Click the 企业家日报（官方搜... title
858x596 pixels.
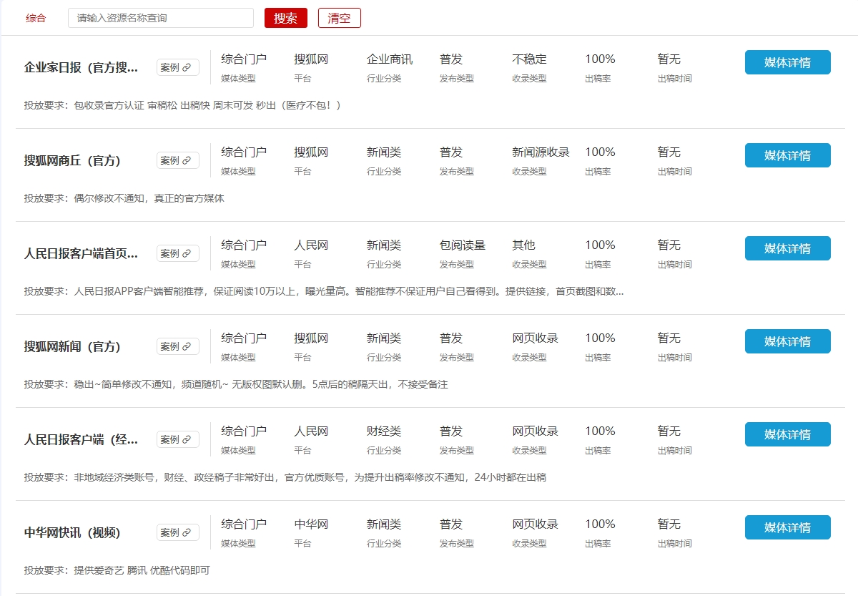point(81,68)
